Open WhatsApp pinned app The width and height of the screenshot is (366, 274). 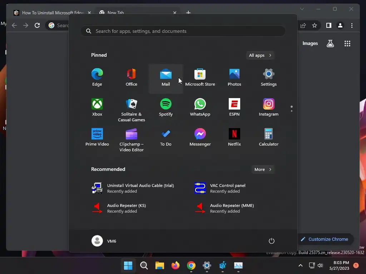point(200,107)
